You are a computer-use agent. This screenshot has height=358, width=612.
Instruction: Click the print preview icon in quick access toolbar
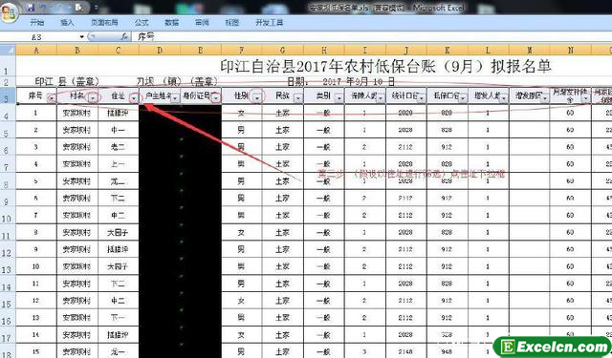79,8
